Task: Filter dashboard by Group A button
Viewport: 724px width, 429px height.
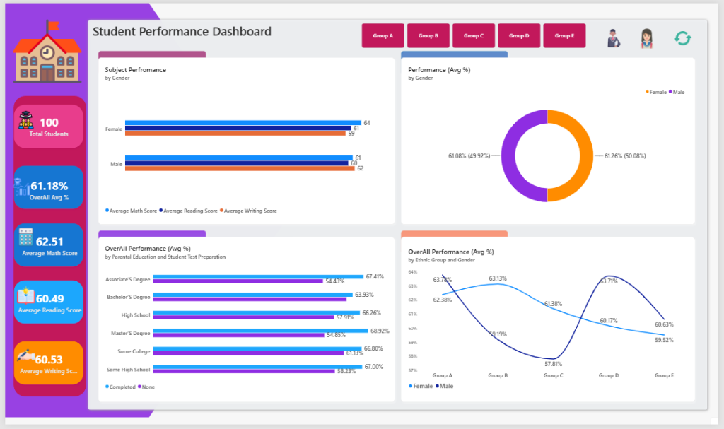Action: point(383,35)
